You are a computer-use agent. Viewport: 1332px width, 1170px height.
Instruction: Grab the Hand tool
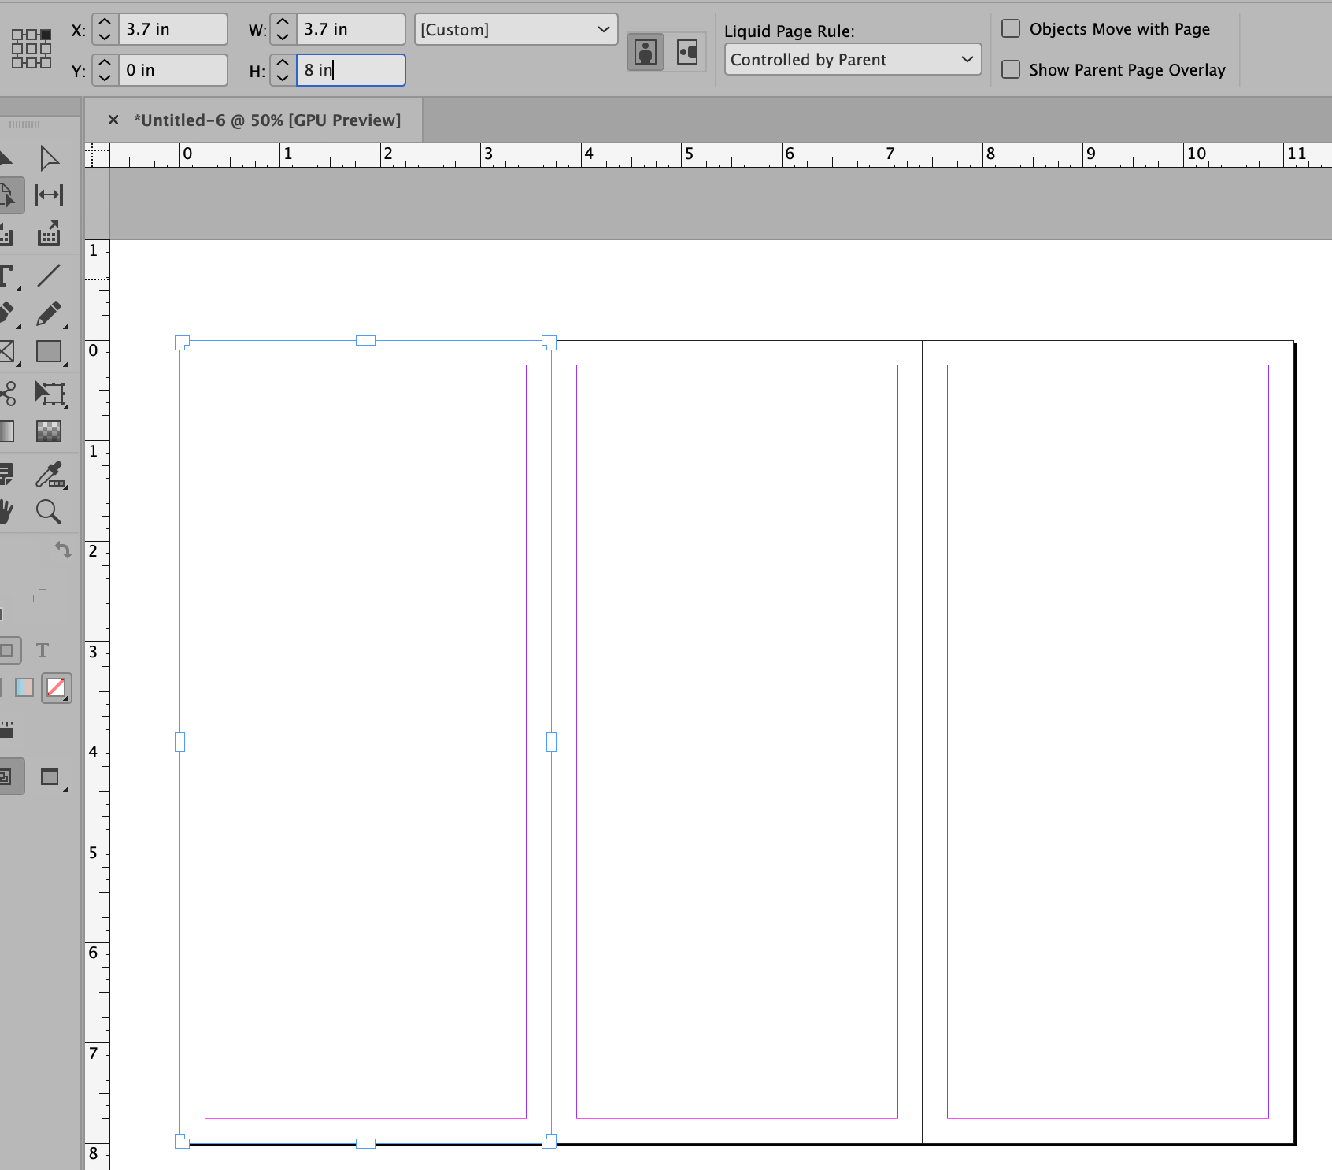(x=6, y=512)
